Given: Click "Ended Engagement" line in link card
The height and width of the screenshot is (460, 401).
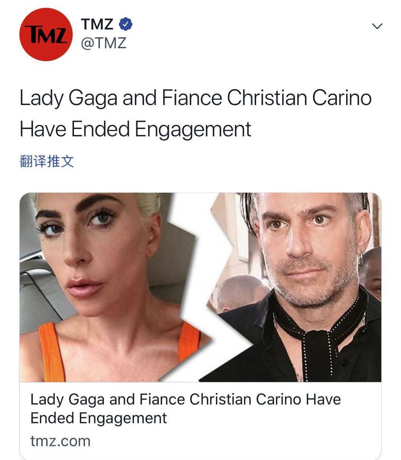Looking at the screenshot, I should pos(98,418).
